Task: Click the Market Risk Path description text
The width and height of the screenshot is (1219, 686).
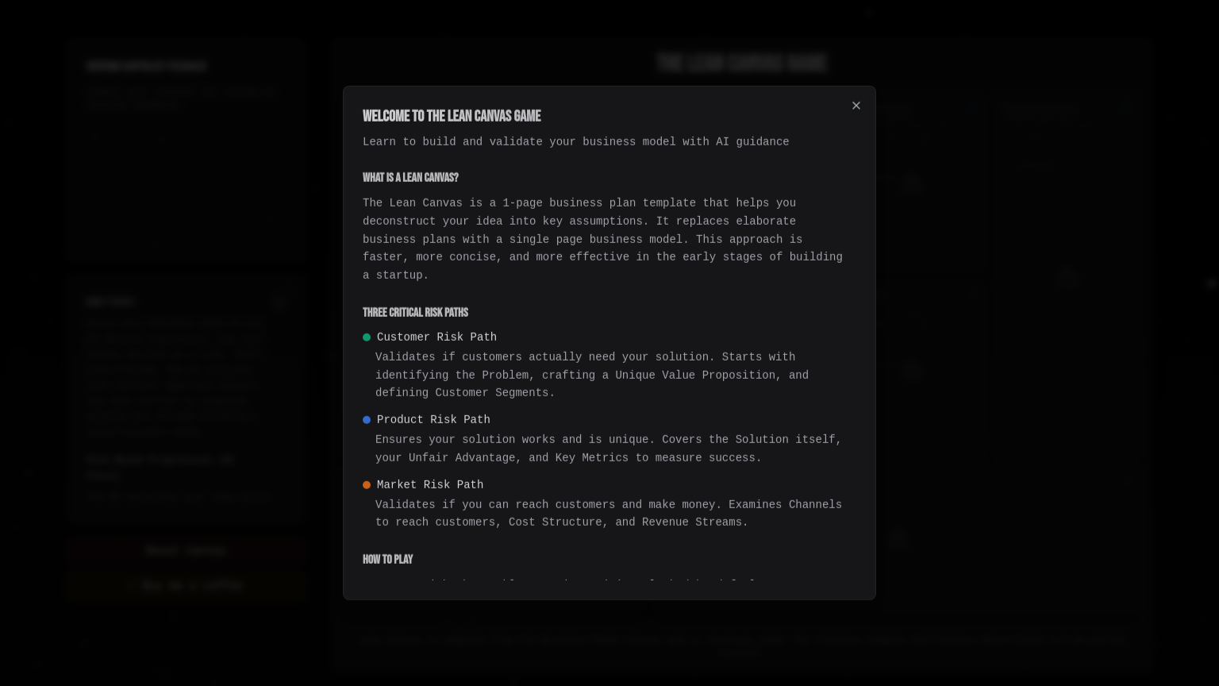Action: (609, 514)
